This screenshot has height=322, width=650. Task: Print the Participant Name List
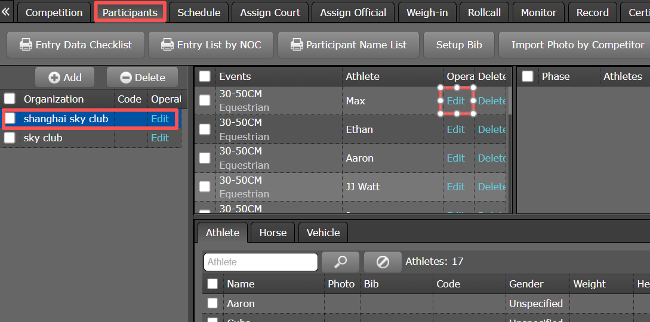coord(348,45)
